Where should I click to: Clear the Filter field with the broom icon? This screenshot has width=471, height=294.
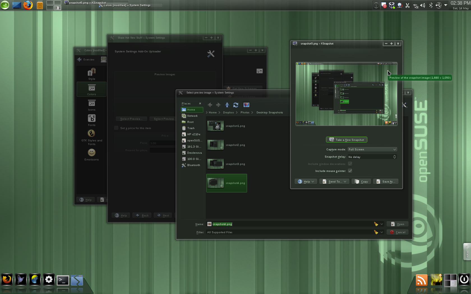coord(376,232)
